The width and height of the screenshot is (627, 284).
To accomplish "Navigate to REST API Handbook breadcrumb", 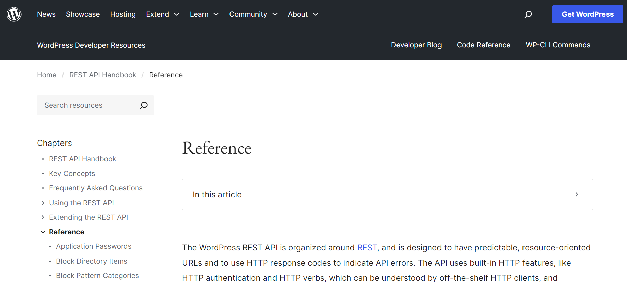I will [x=102, y=75].
